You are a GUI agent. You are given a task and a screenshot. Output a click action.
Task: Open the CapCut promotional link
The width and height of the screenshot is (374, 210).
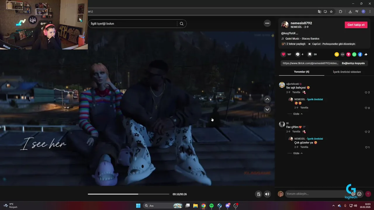coord(332,44)
